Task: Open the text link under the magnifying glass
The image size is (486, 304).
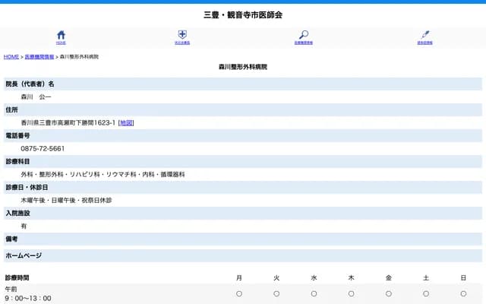Action: (304, 43)
